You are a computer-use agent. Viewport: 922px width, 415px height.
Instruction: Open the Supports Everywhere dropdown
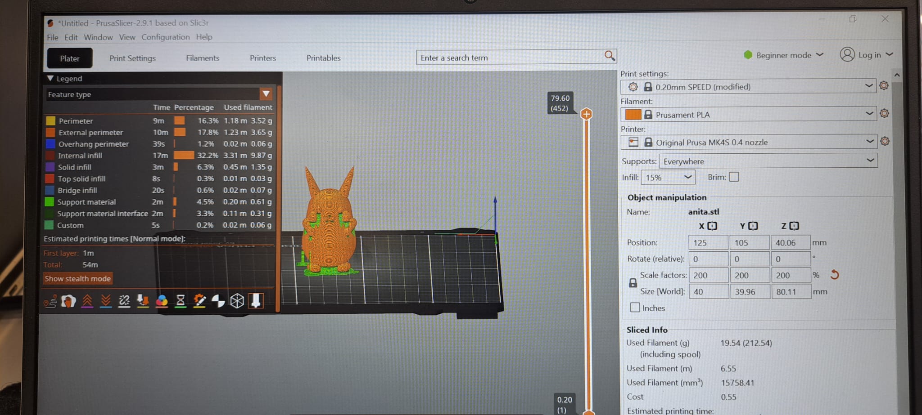[x=768, y=161]
